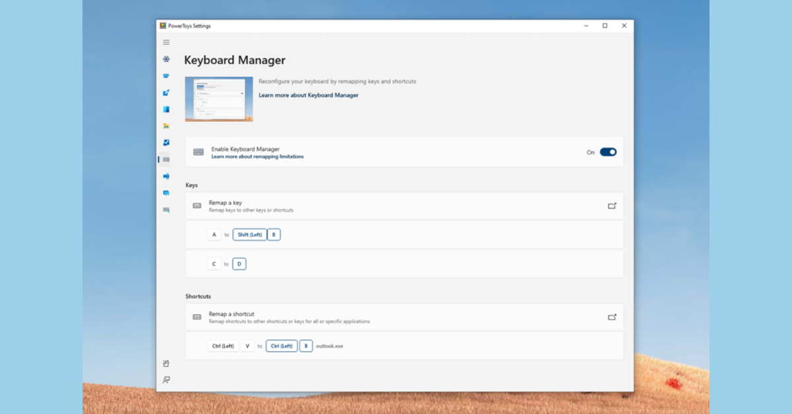Image resolution: width=792 pixels, height=414 pixels.
Task: Open Learn more about Keyboard Manager link
Action: tap(308, 96)
